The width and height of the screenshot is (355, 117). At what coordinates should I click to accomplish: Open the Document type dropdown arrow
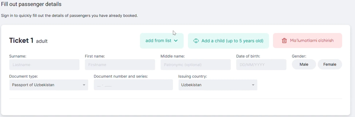point(84,85)
